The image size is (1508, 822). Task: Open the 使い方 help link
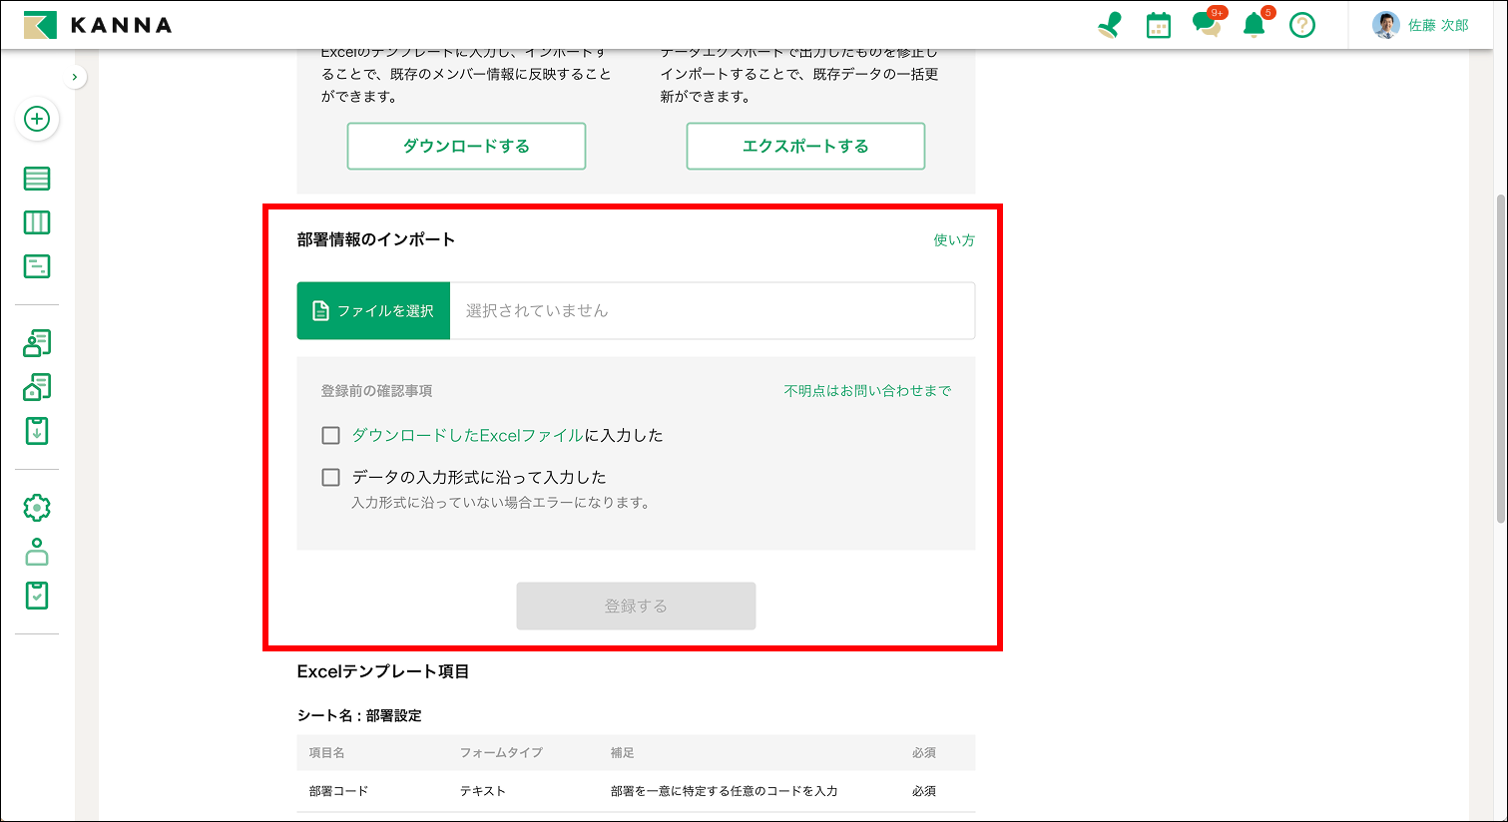tap(952, 240)
